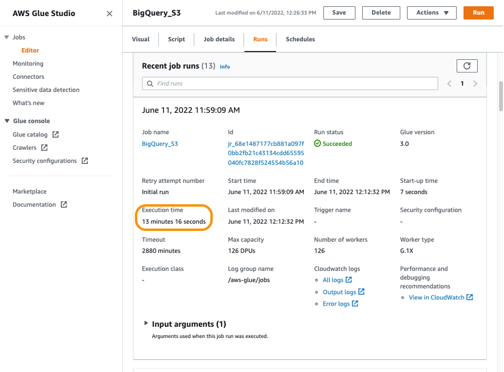The image size is (504, 372).
Task: Open the Job details tab
Action: pos(219,39)
